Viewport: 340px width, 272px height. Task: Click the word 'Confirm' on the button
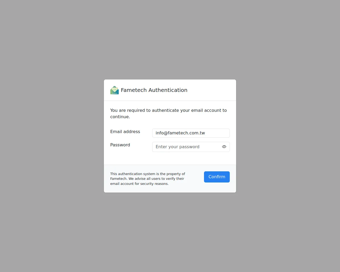[x=217, y=177]
